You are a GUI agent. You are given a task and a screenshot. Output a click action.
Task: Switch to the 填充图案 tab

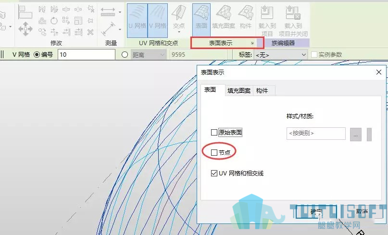pos(239,90)
